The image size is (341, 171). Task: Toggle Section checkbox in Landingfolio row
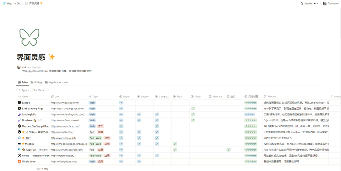coord(139,114)
